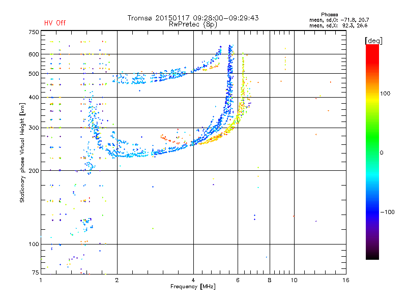Click the 'Stationary phase Virtual Height [km]' axis title

coord(22,152)
